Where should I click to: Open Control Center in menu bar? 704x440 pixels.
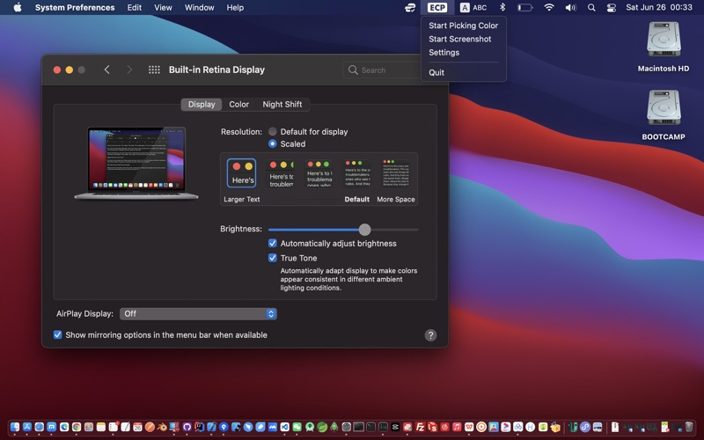pos(611,7)
